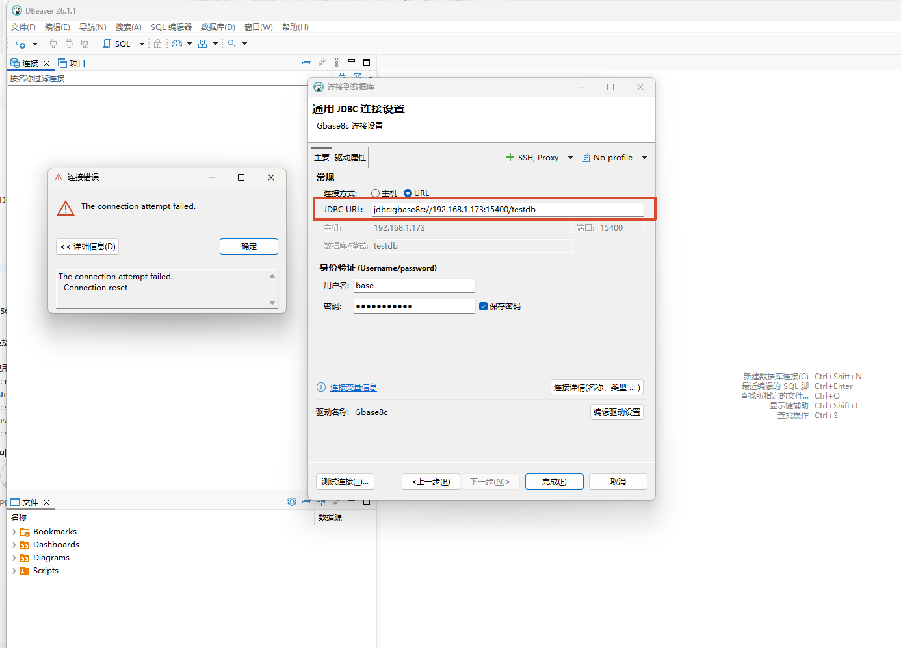The width and height of the screenshot is (901, 648).
Task: Click into the JDBC URL field
Action: pos(508,210)
